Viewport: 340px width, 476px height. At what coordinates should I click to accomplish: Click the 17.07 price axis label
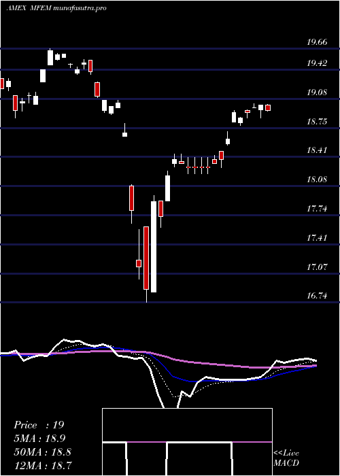[317, 267]
